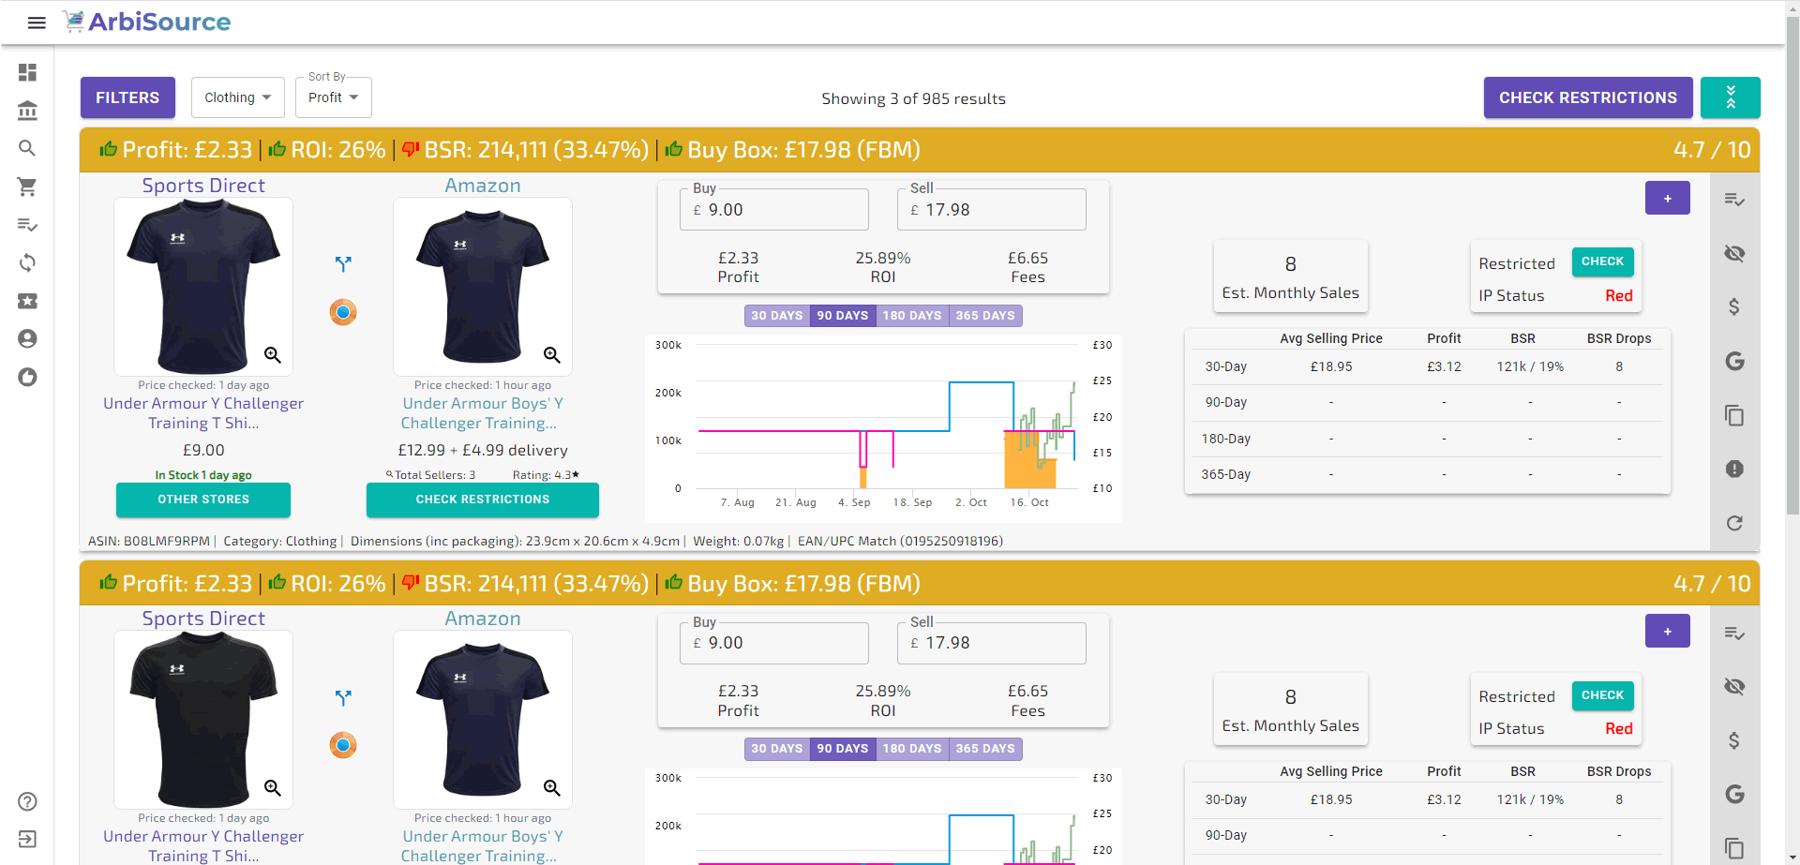Select the 180 DAYS chart tab on the second product
The height and width of the screenshot is (865, 1800).
coord(912,749)
